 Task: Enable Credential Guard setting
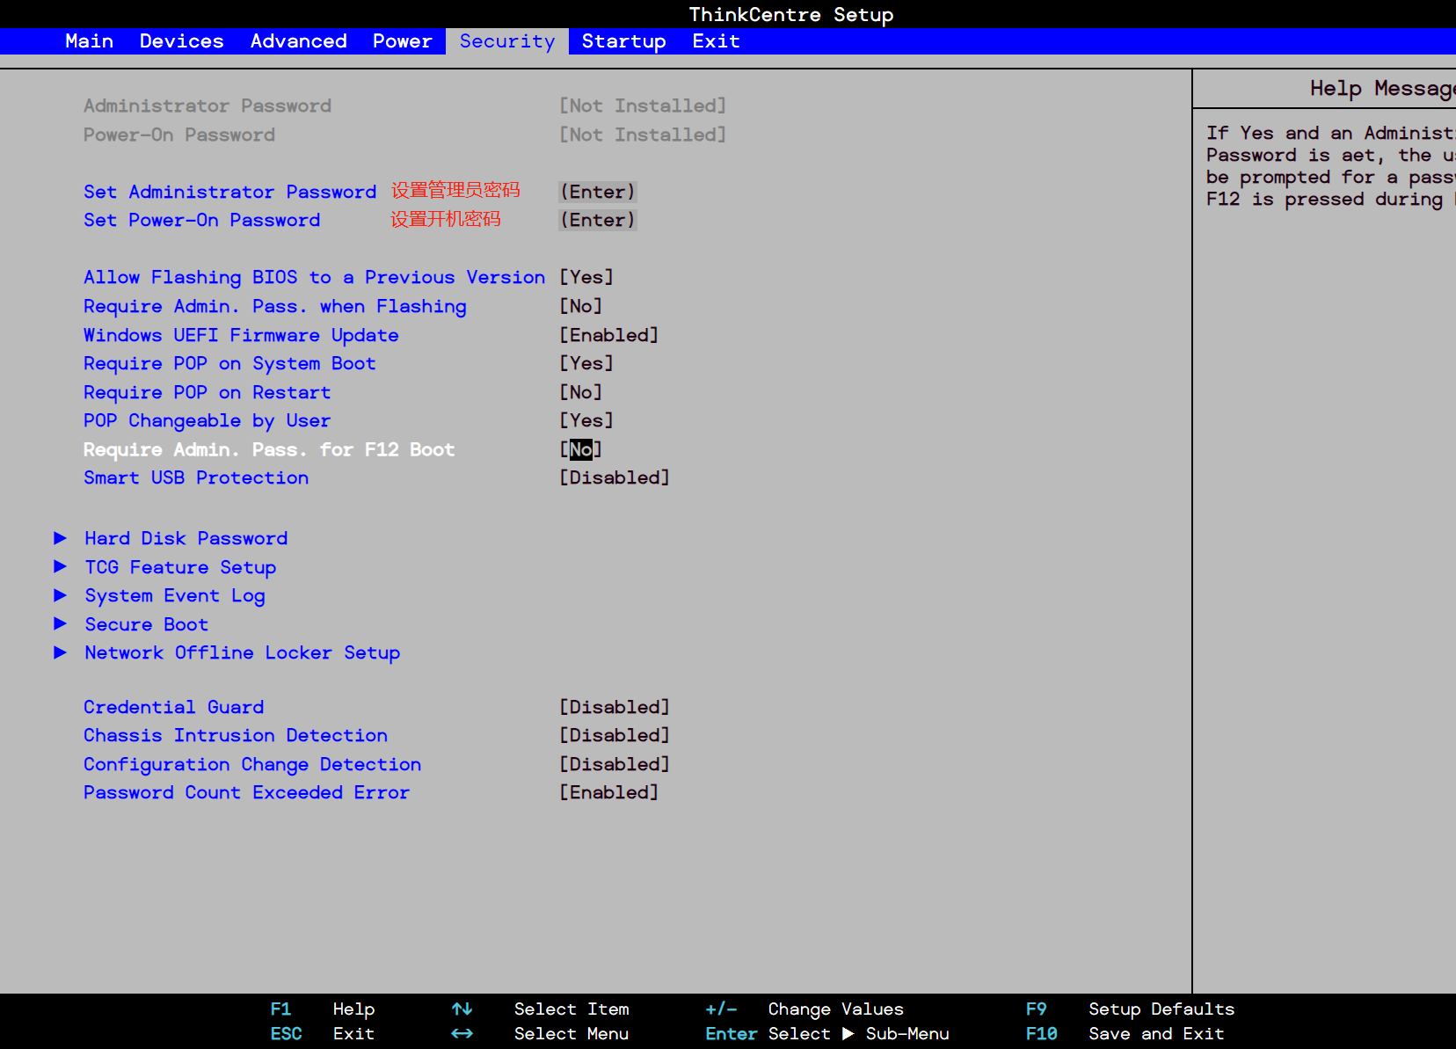pyautogui.click(x=614, y=706)
